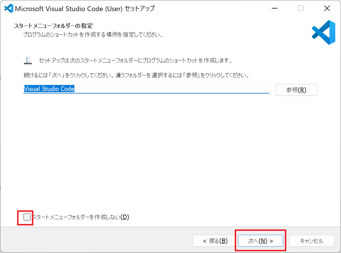Minimize the setup window

[275, 8]
